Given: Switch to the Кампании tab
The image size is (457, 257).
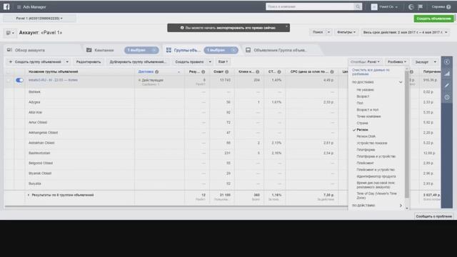Looking at the screenshot, I should (104, 50).
